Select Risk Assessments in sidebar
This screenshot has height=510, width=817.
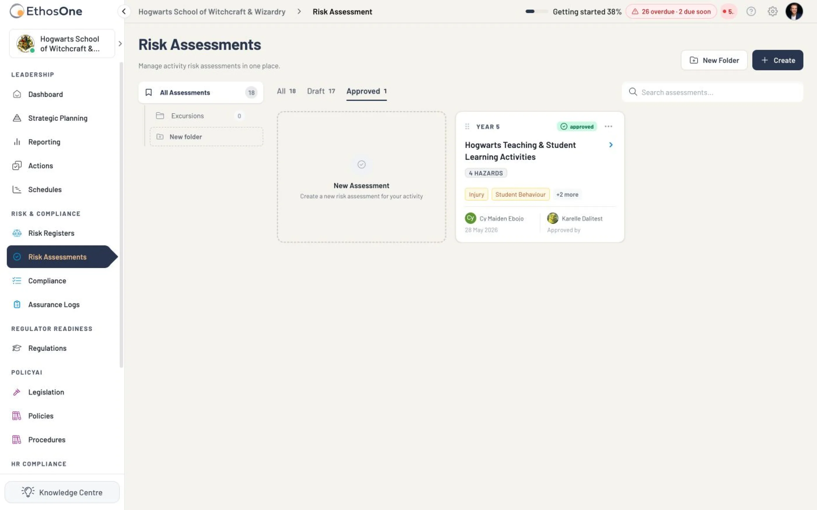[x=62, y=257]
